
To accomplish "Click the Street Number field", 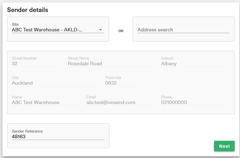I will [x=35, y=64].
